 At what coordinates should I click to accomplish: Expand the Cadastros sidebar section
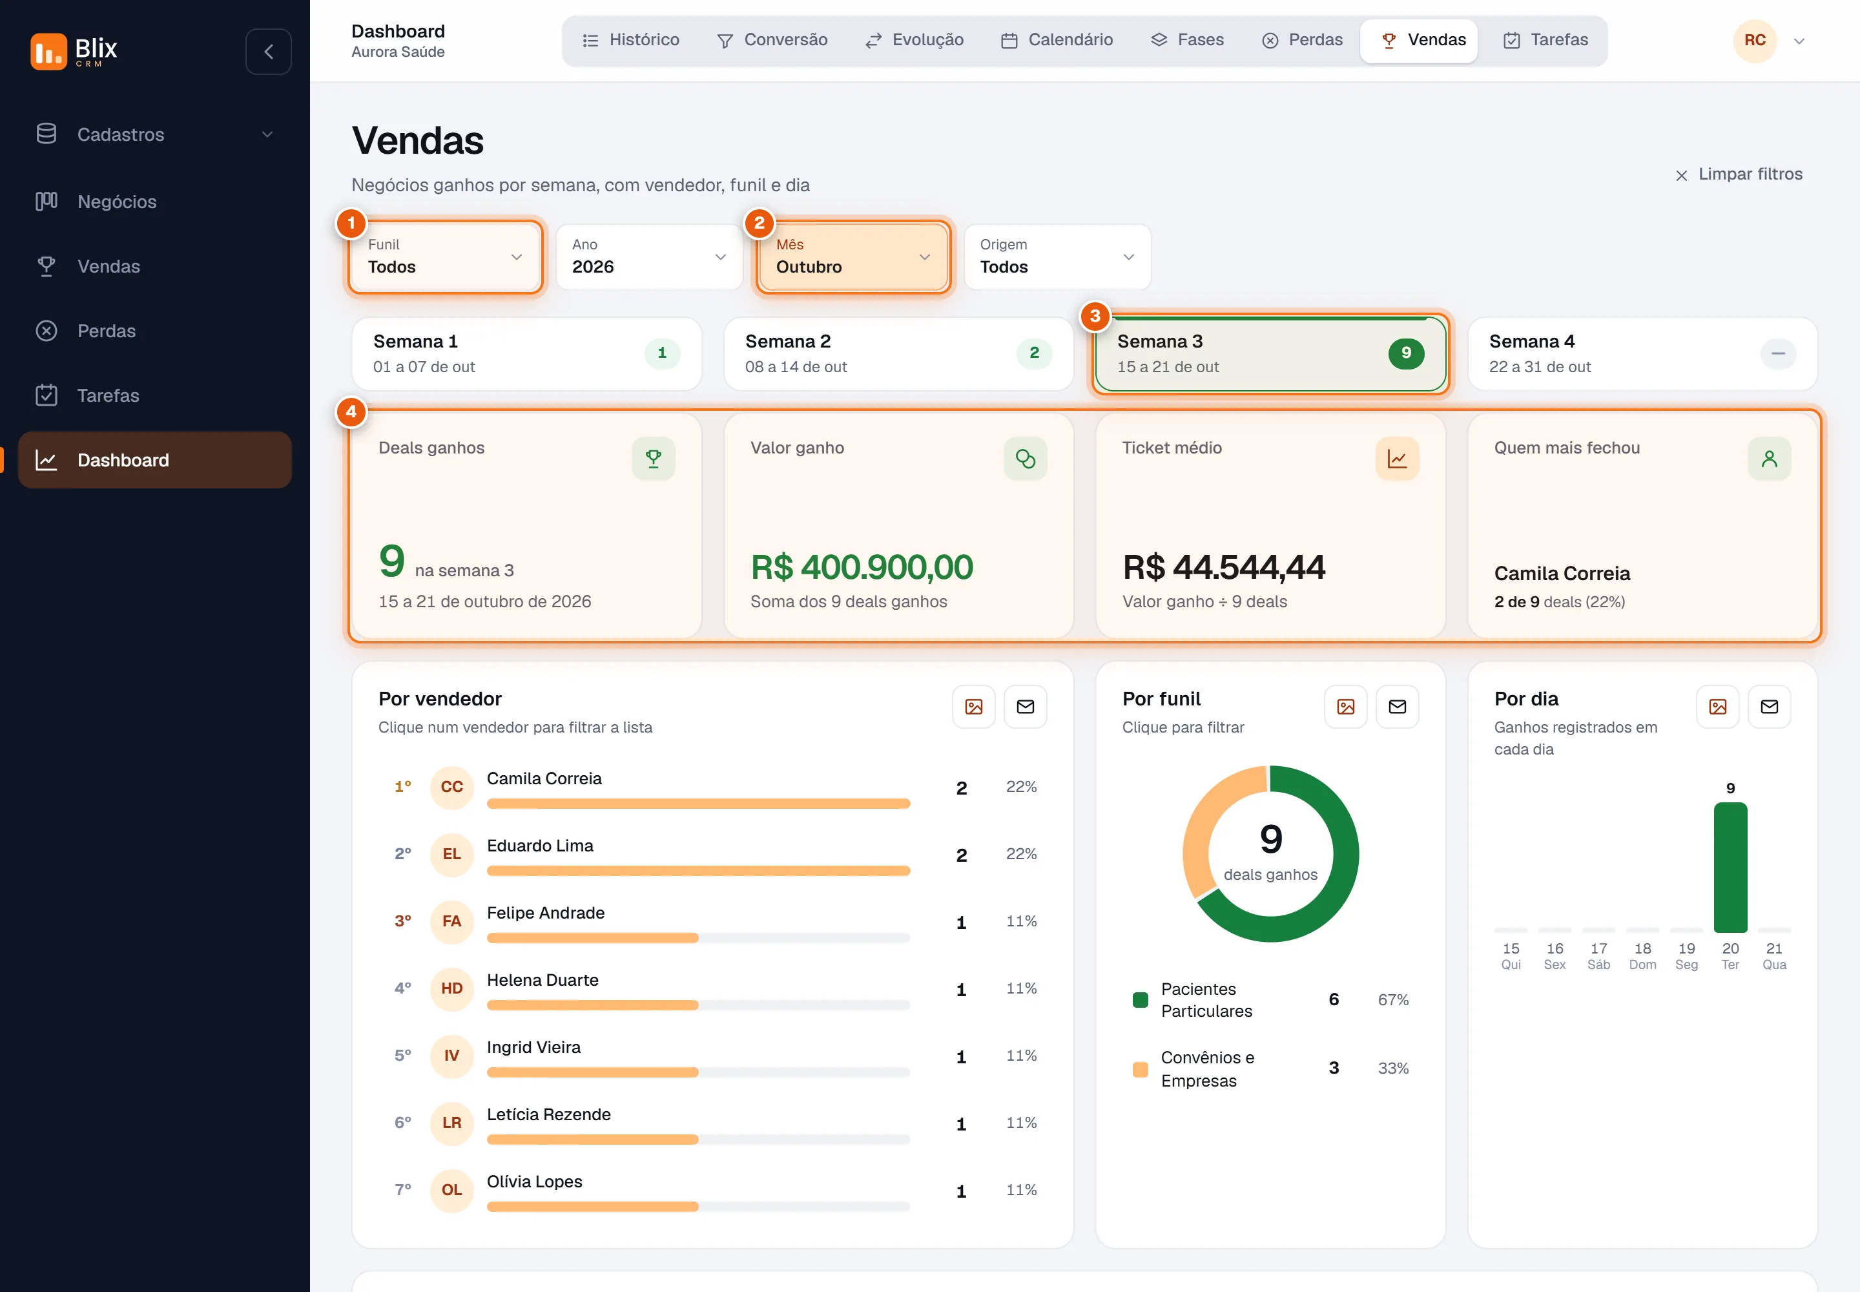coord(154,134)
